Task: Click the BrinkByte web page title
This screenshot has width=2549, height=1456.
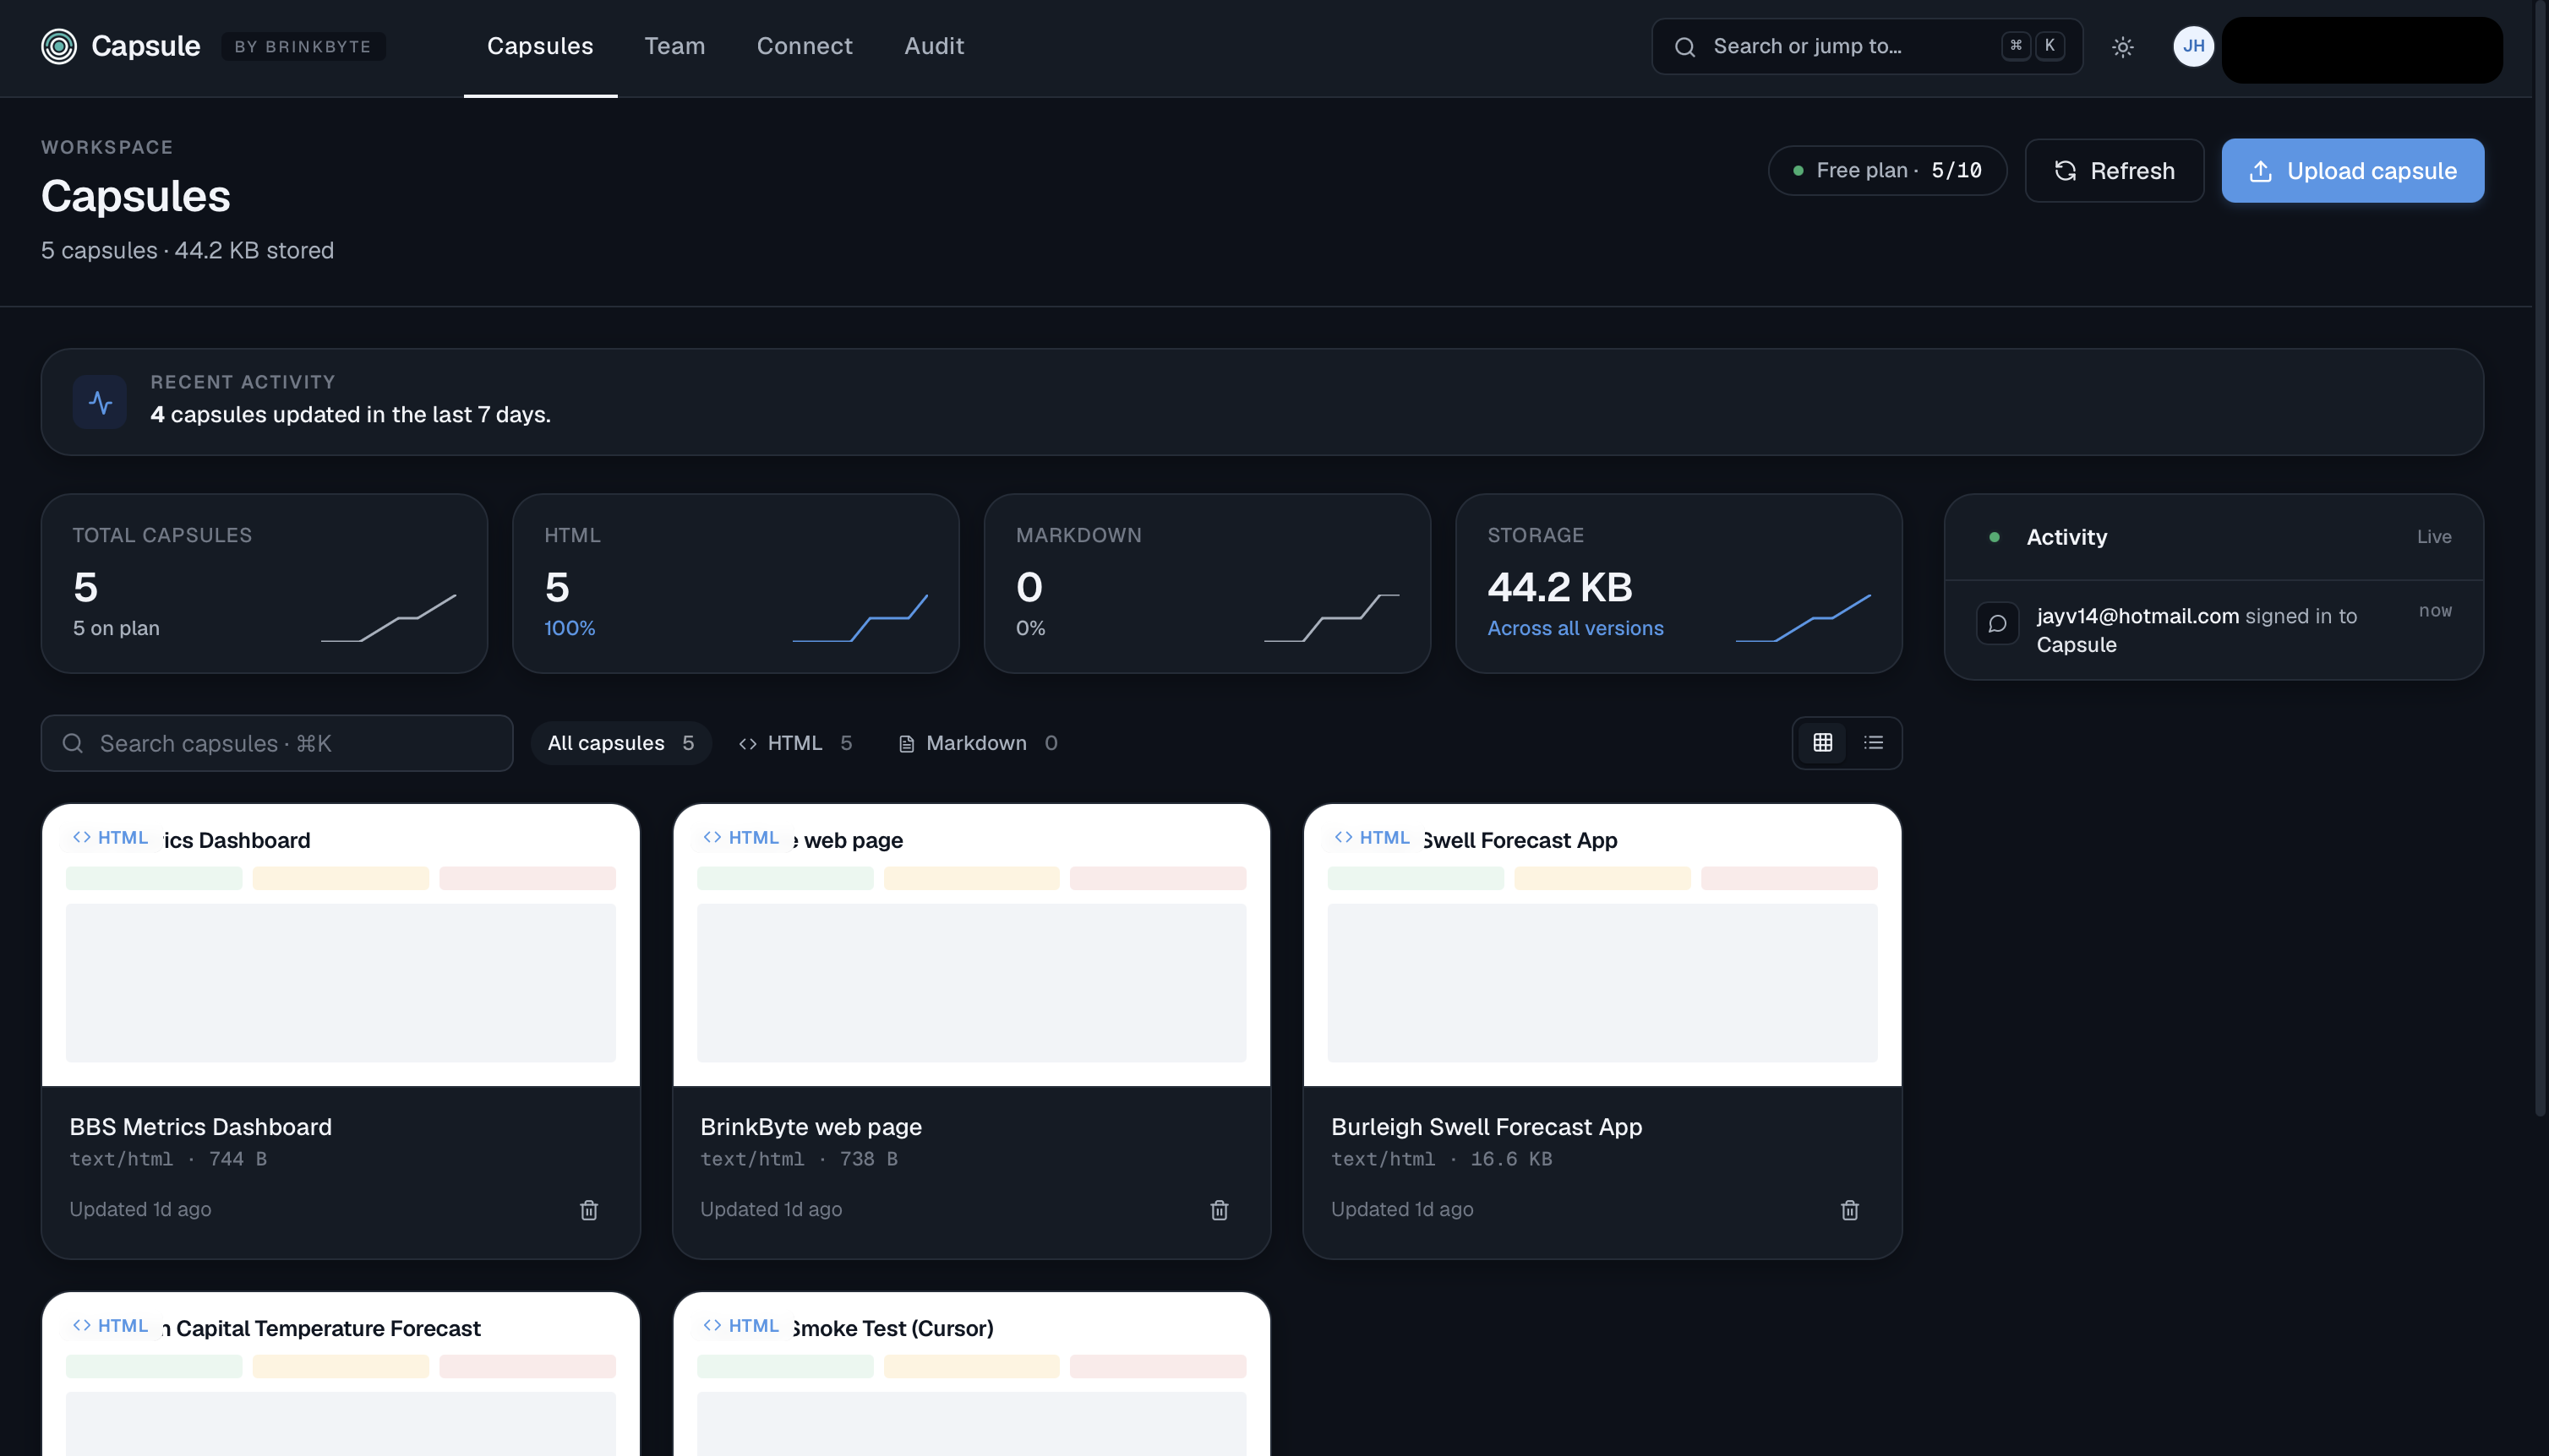Action: coord(811,1127)
